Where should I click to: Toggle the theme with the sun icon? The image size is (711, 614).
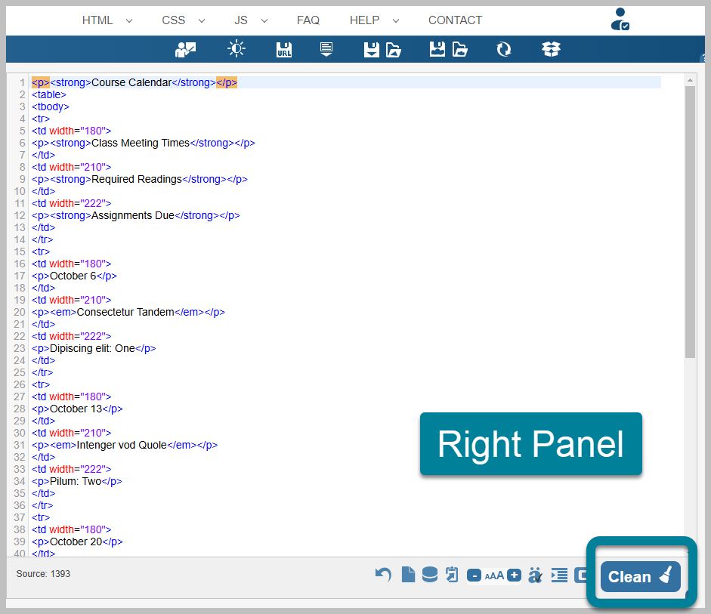coord(236,48)
